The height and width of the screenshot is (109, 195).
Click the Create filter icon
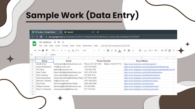(x=173, y=50)
